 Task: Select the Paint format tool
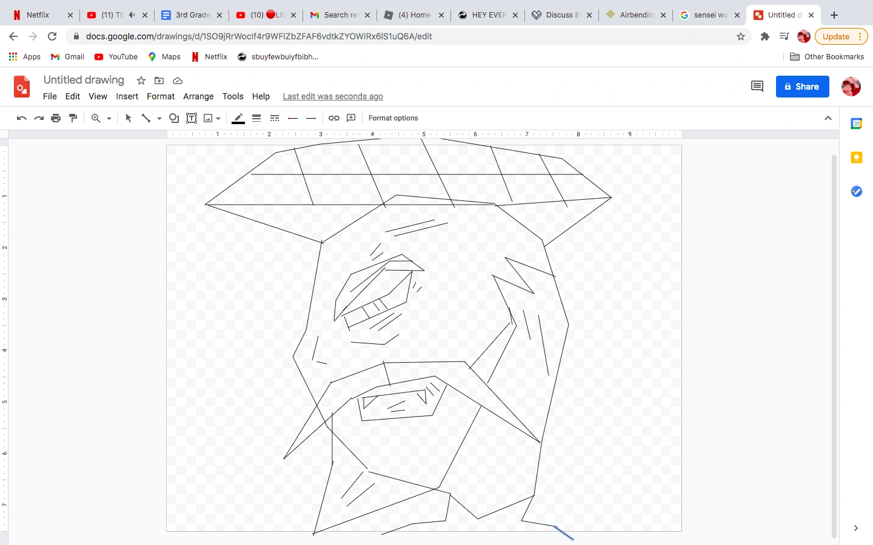click(73, 117)
